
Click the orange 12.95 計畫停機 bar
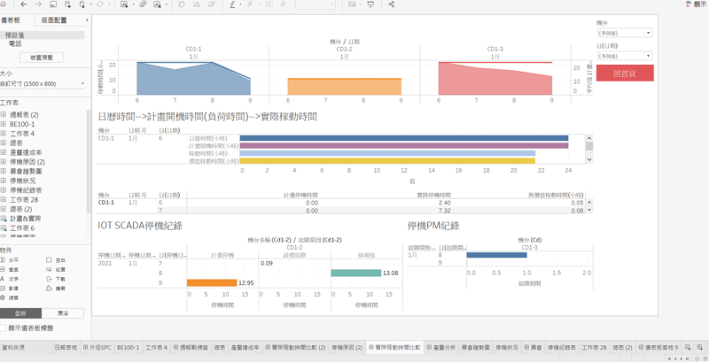[x=212, y=283]
